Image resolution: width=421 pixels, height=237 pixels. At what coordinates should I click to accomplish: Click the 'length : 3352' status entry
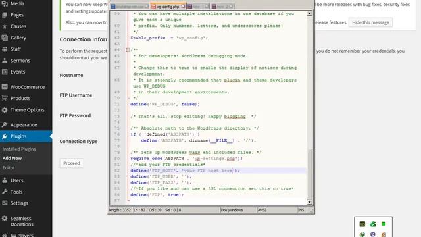pos(120,210)
